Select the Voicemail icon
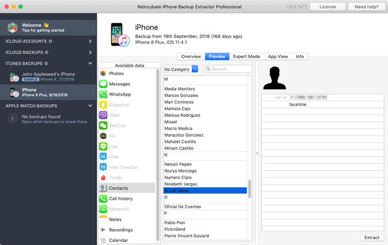Screen dimensions: 388x245 point(103,209)
